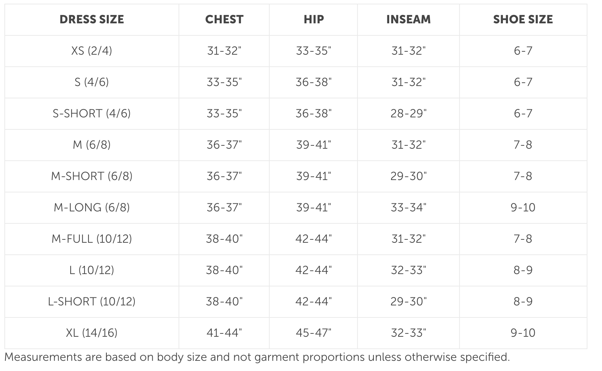Click the SHOE SIZE column header
The width and height of the screenshot is (602, 371).
click(x=523, y=19)
